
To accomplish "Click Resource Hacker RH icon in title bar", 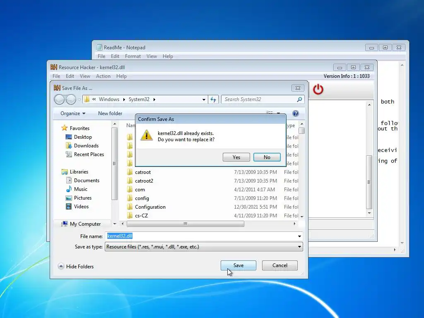I will (x=54, y=67).
